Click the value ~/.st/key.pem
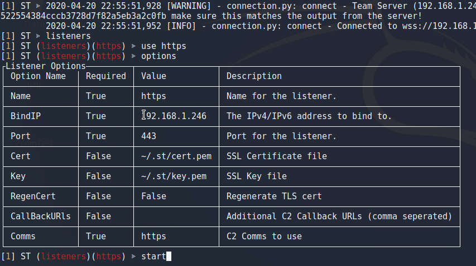The height and width of the screenshot is (266, 476). pos(174,176)
